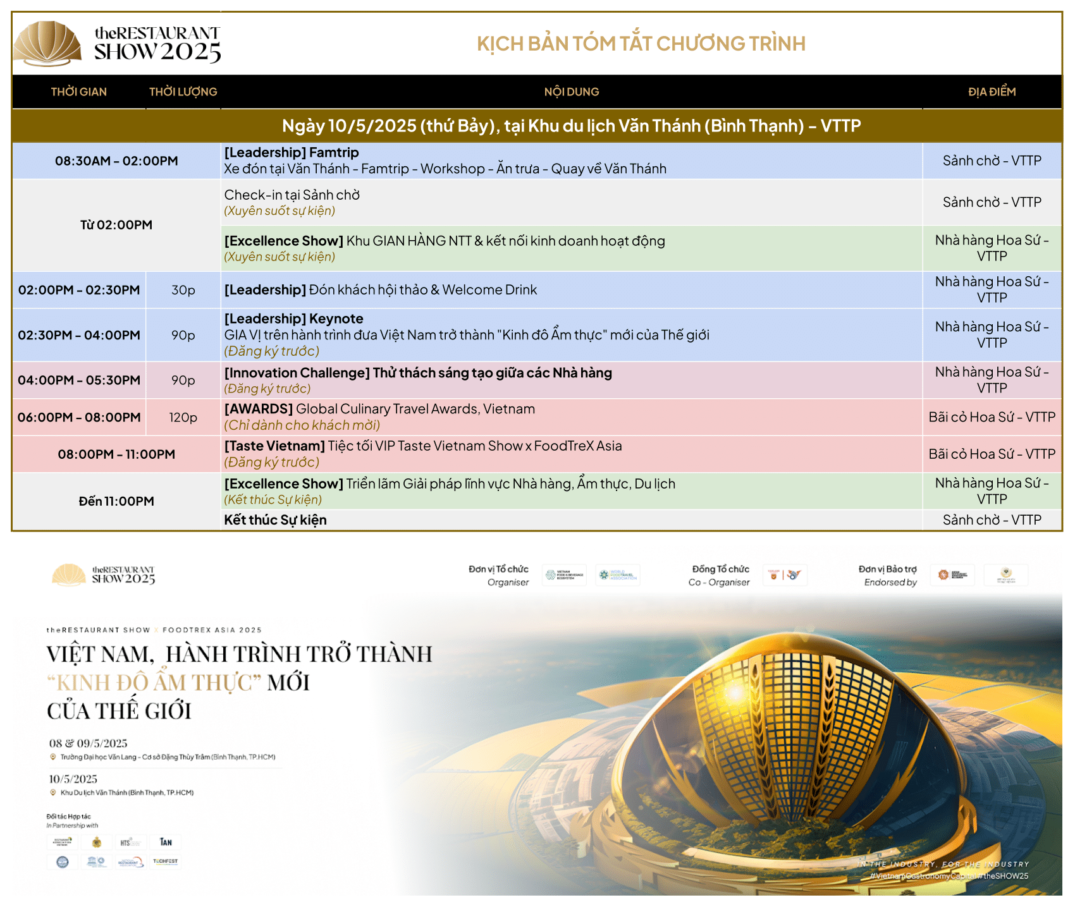The width and height of the screenshot is (1075, 900).
Task: Click the Restaurant Association Vietnam partner logo
Action: pyautogui.click(x=62, y=842)
